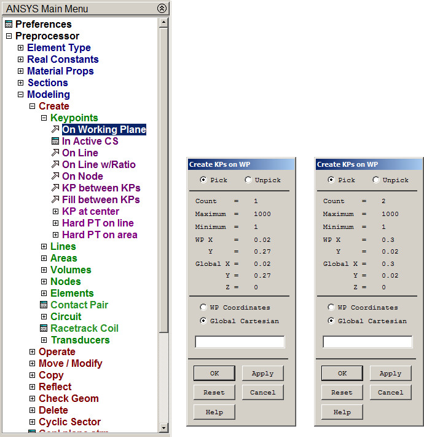
Task: Click Apply in the Count 2 dialog
Action: tap(390, 373)
